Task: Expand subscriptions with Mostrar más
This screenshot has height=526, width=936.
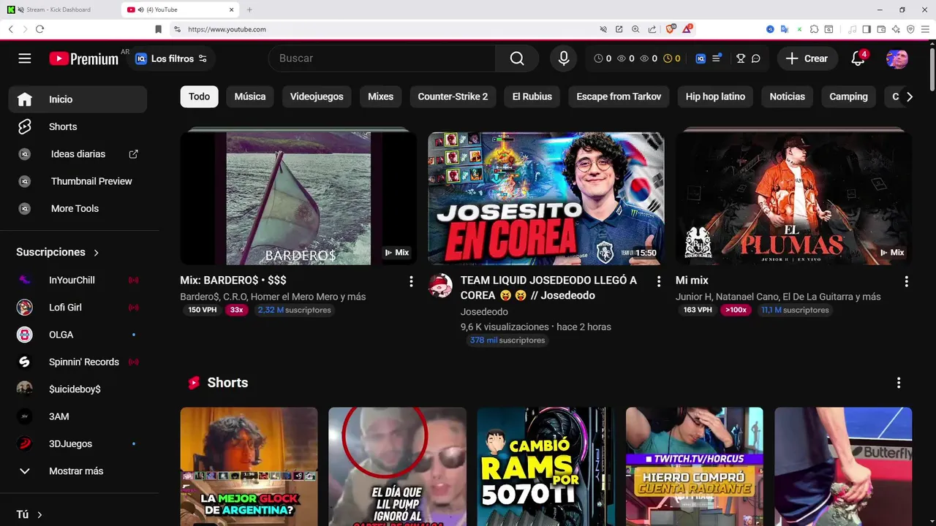Action: (x=78, y=471)
